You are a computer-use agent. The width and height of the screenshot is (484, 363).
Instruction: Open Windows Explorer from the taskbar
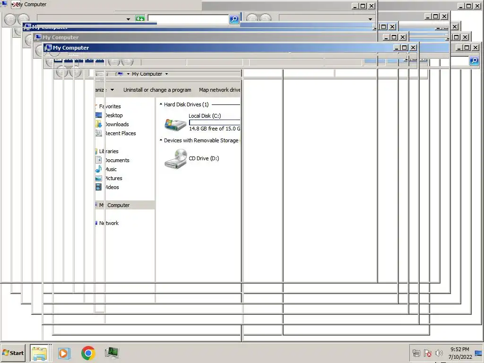point(39,353)
